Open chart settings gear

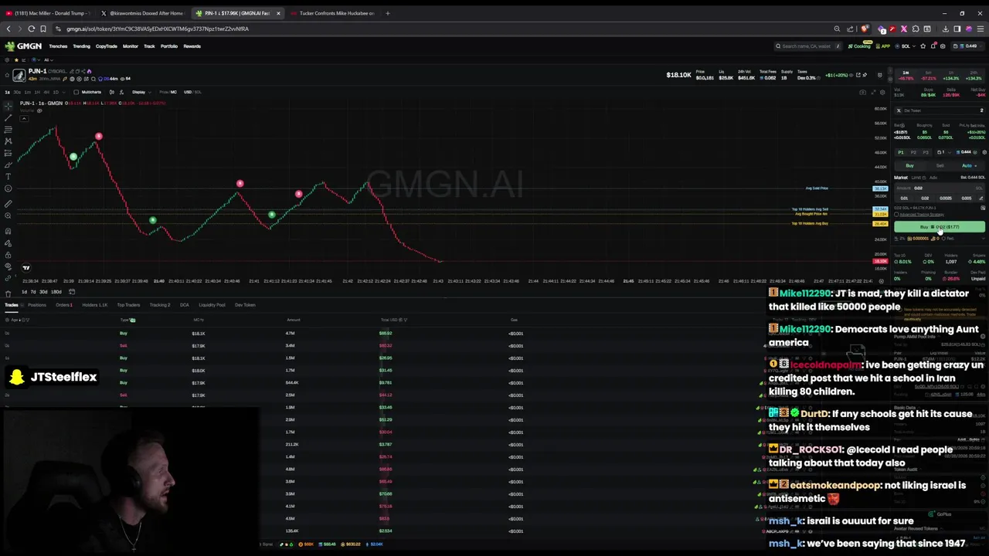[x=882, y=93]
